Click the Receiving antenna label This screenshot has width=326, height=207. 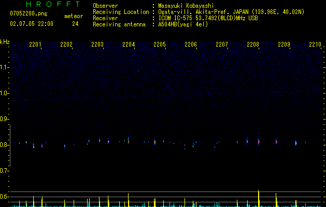coord(119,24)
